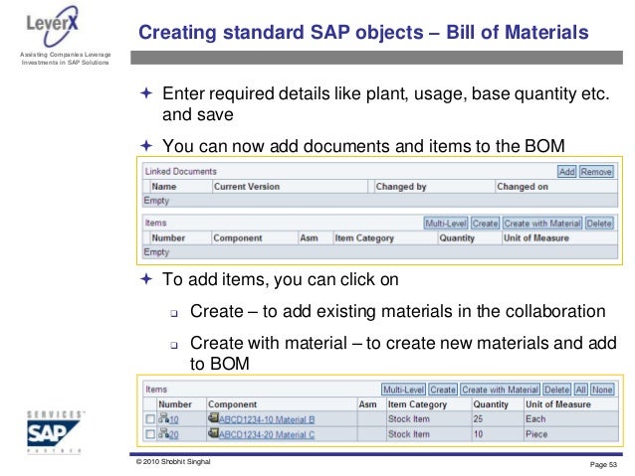Click Stock Item cell in Material C row
The image size is (635, 476).
(409, 434)
